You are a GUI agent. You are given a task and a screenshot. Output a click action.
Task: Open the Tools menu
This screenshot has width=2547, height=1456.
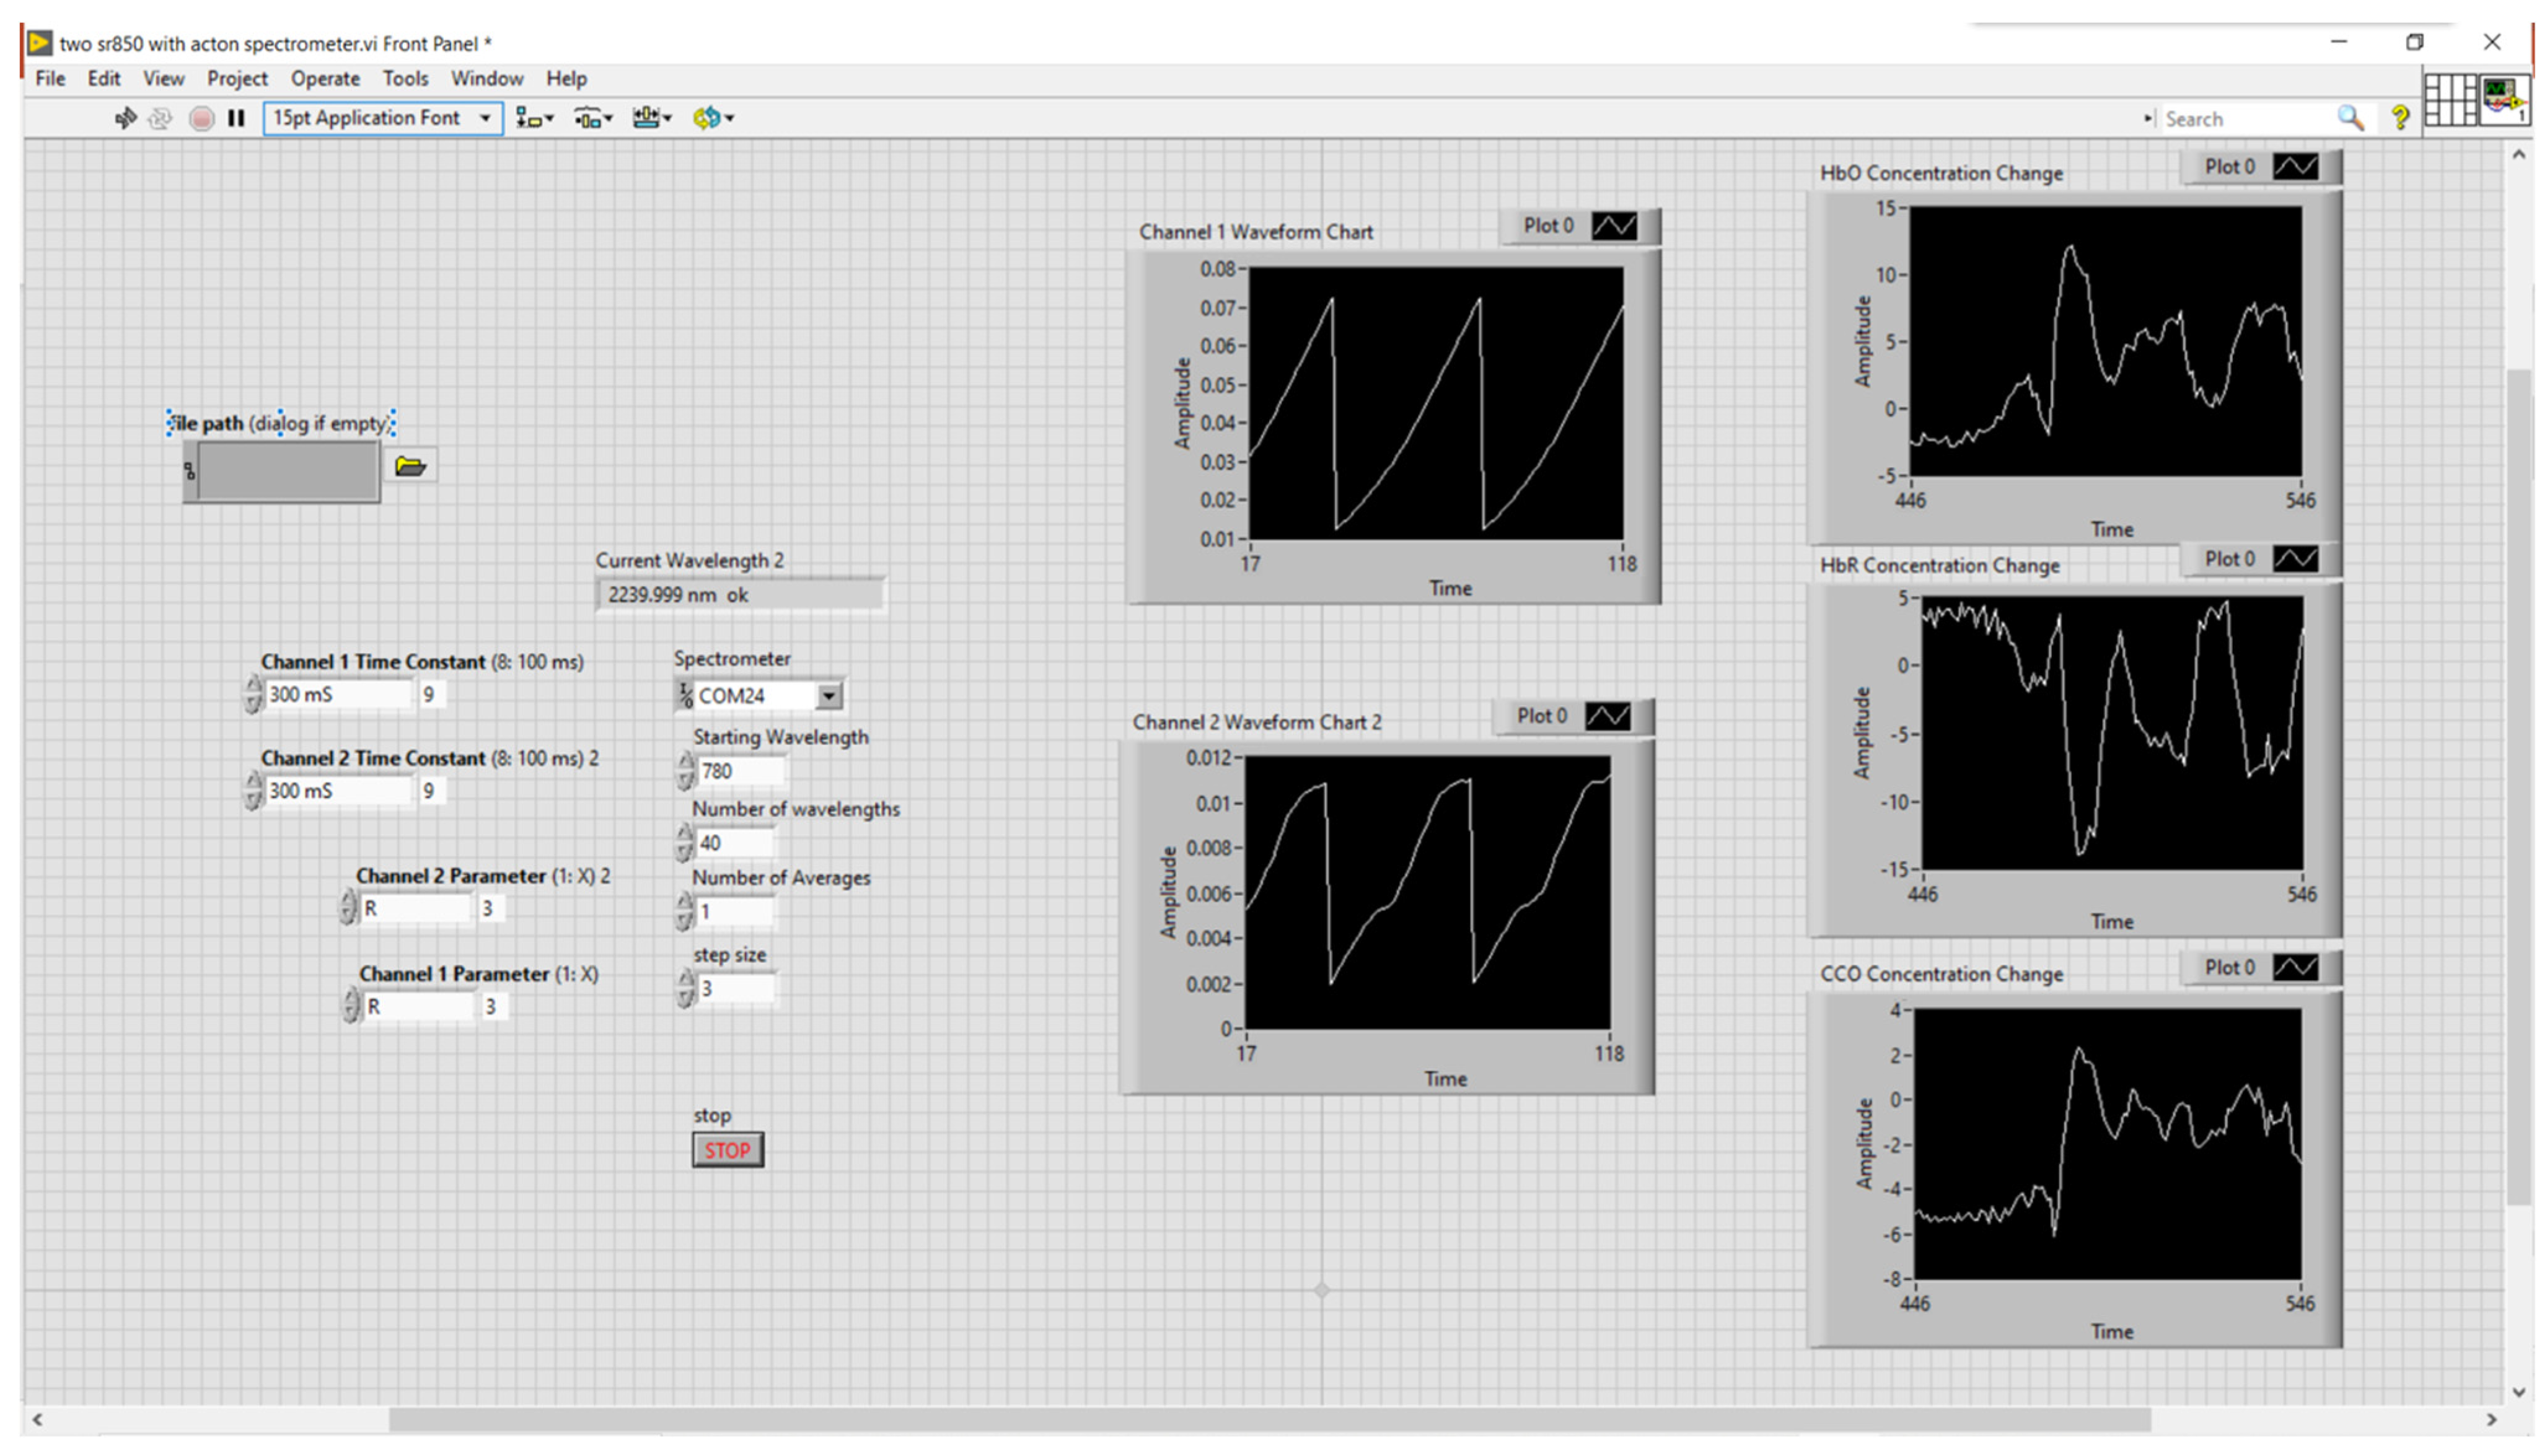(405, 78)
